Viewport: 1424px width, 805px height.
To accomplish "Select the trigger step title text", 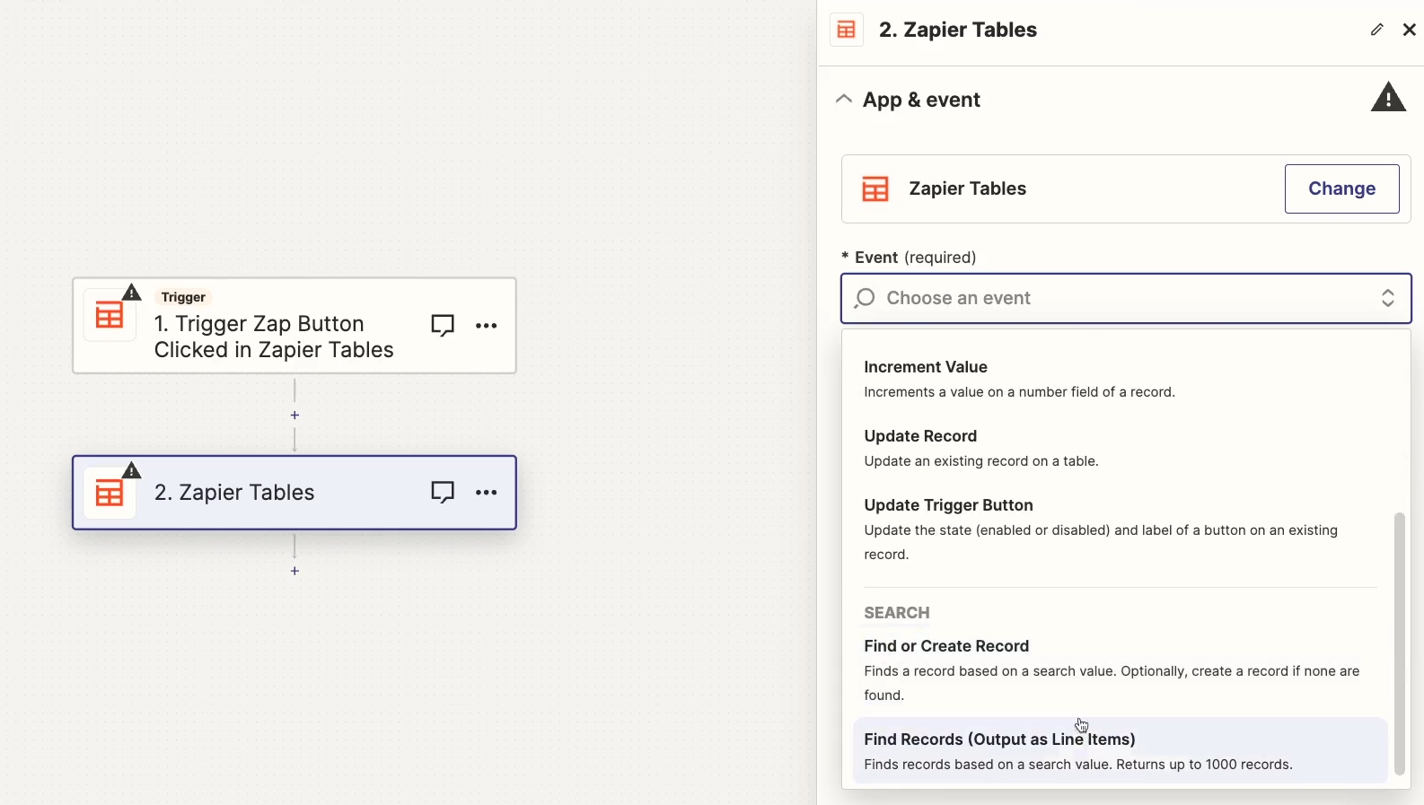I will [x=274, y=337].
